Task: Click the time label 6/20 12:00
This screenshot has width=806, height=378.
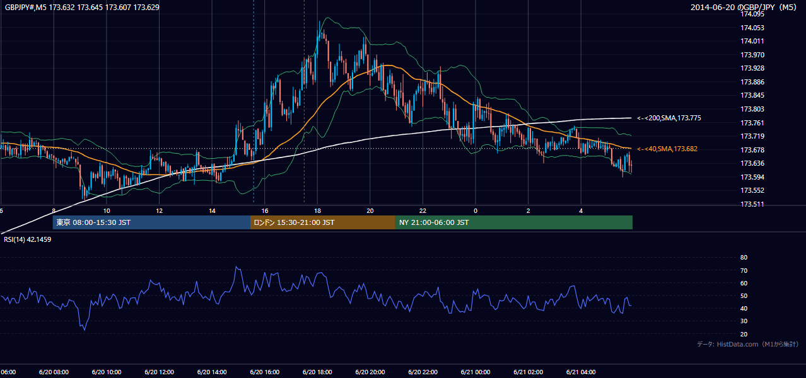Action: click(x=159, y=372)
